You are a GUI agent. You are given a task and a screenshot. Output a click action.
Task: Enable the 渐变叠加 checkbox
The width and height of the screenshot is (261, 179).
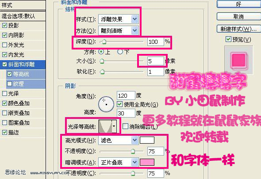coord(4,113)
